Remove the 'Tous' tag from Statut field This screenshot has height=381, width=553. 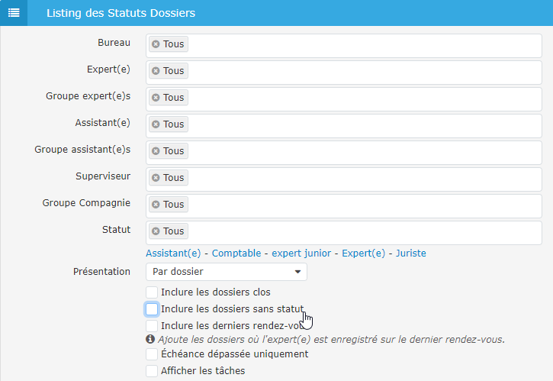tap(156, 231)
